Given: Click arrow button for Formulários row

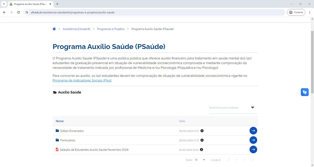Looking at the screenshot, I should [x=253, y=140].
